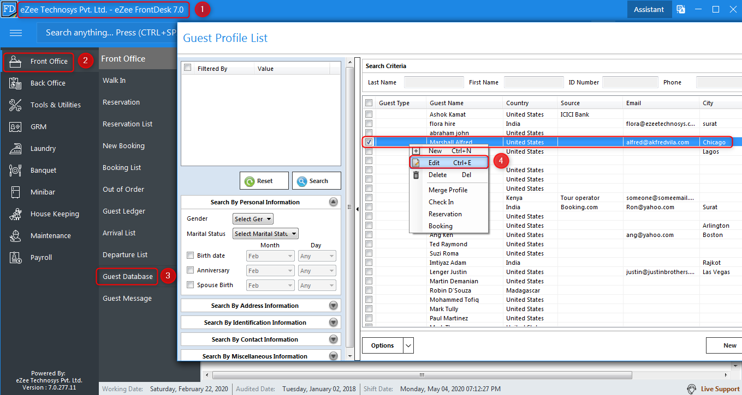Check the box for Lenger Justin row
The image size is (742, 395).
pos(369,272)
